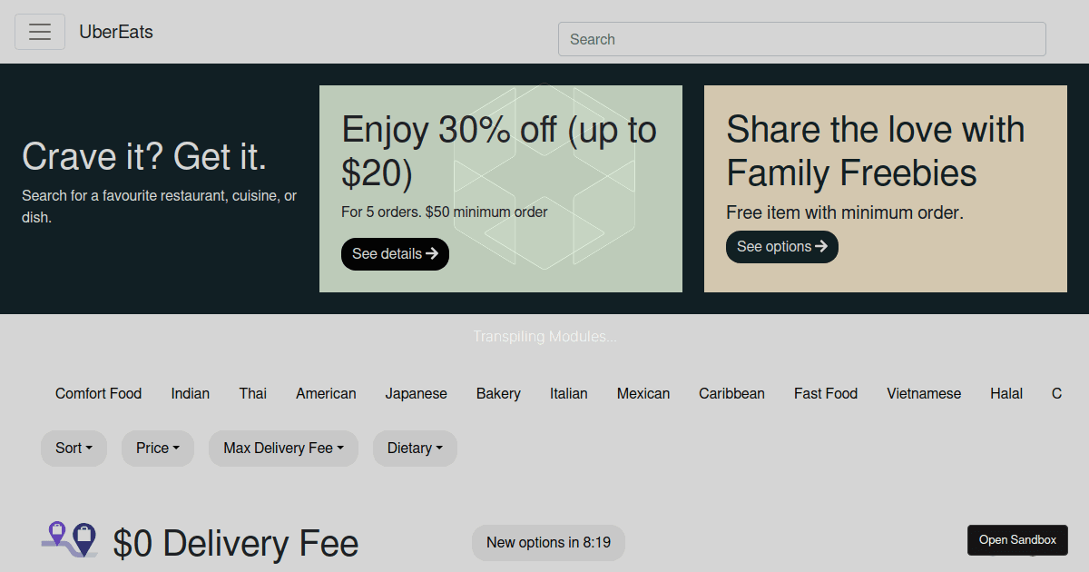Open the Dietary filter dropdown
This screenshot has width=1089, height=572.
(x=415, y=448)
